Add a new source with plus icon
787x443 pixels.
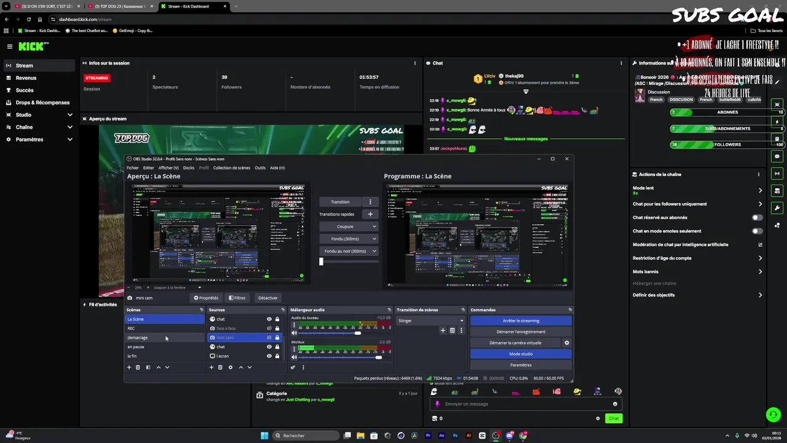212,367
